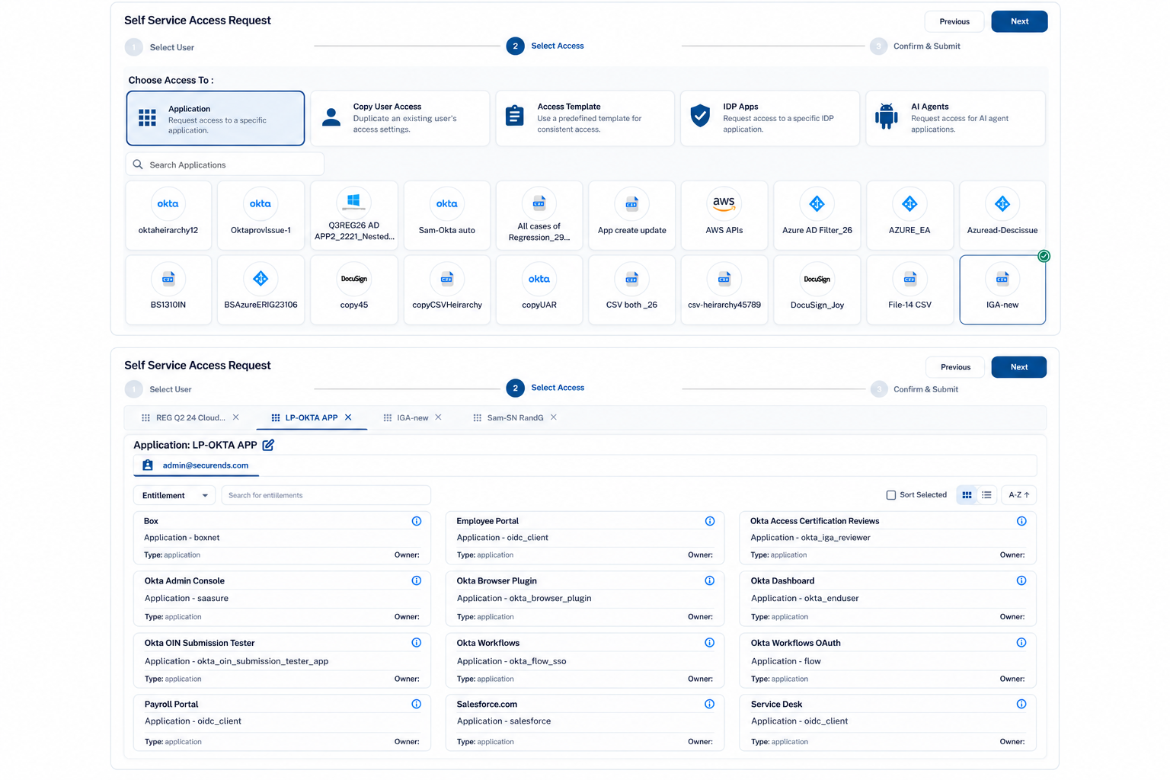View info for Salesforce.com entitlement
1170x780 pixels.
click(709, 704)
